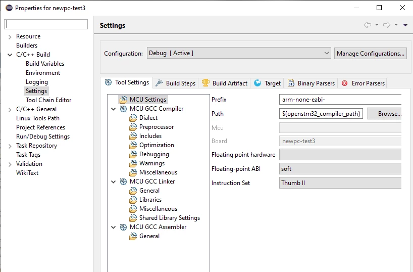Switch to the Binary Parsers tab
The height and width of the screenshot is (272, 413).
click(x=311, y=83)
